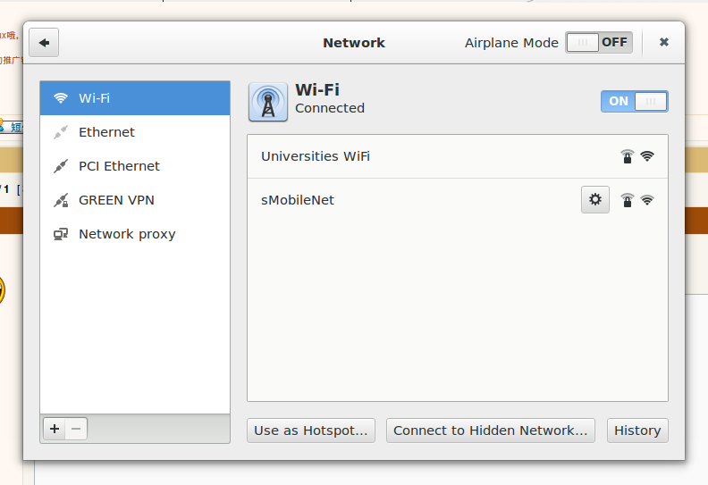The image size is (708, 485).
Task: Click Universities WiFi lock security icon
Action: [628, 156]
